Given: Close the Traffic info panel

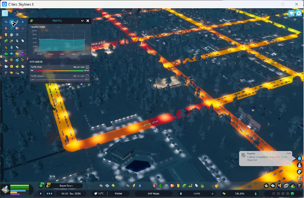Looking at the screenshot, I should coord(88,21).
